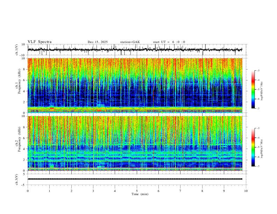Click inside the ch.1 spectrogram panel

pyautogui.click(x=135, y=85)
